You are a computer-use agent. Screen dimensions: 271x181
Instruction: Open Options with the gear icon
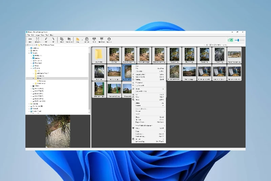coord(109,39)
